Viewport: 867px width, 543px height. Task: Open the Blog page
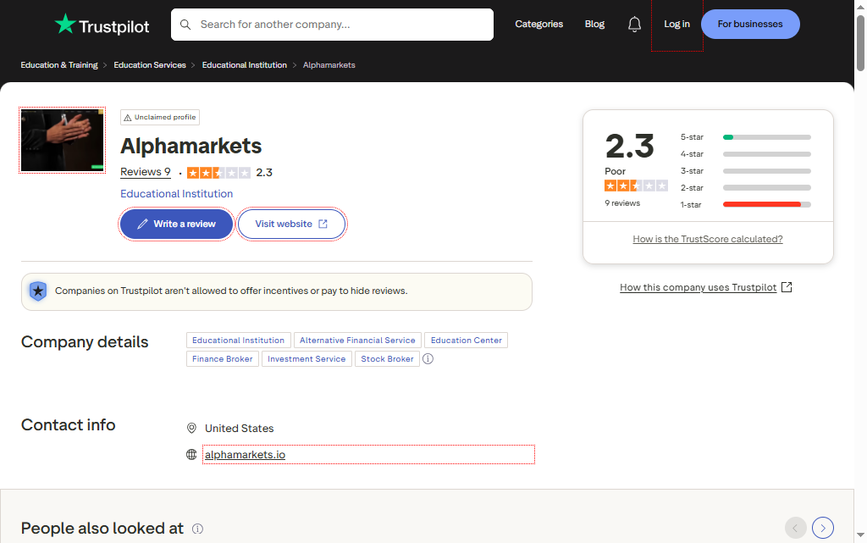tap(594, 25)
